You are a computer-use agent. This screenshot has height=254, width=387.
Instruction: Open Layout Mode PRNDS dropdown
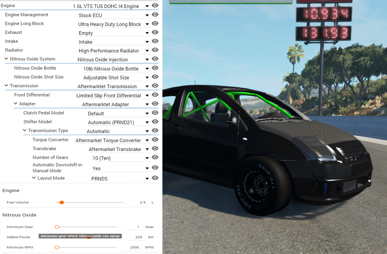click(x=120, y=179)
